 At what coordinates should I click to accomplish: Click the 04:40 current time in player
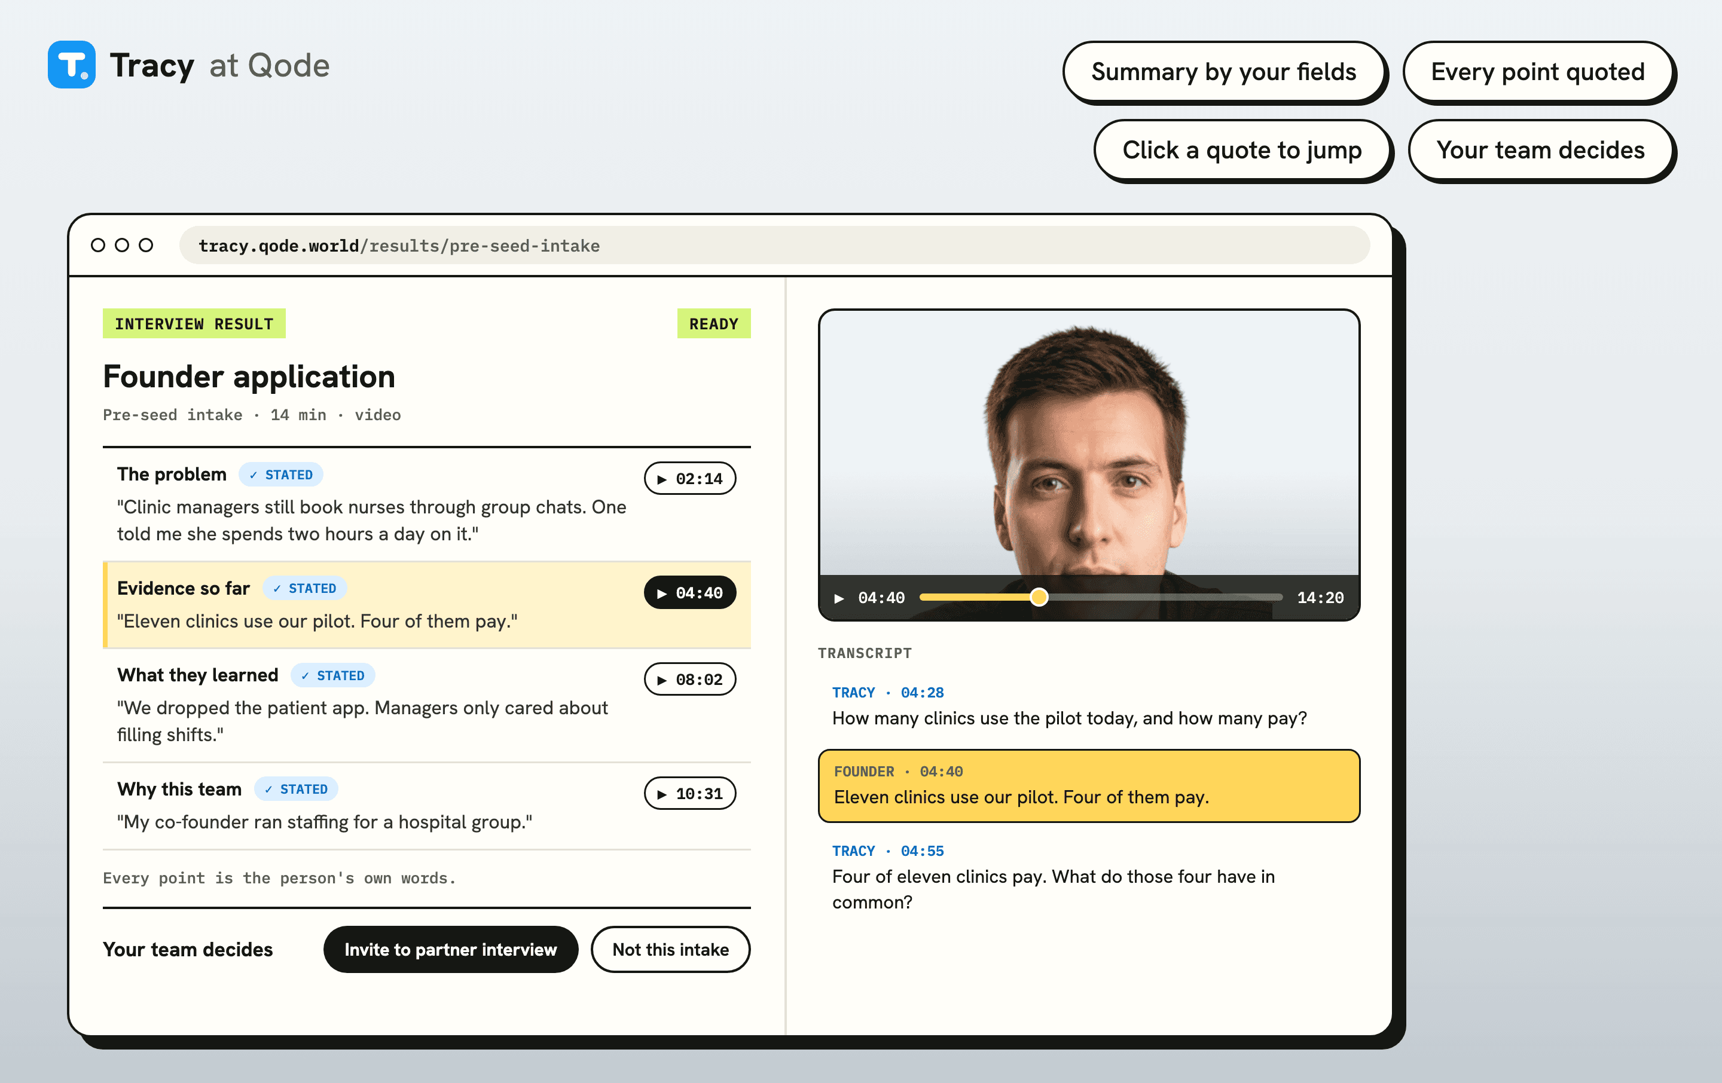point(881,598)
